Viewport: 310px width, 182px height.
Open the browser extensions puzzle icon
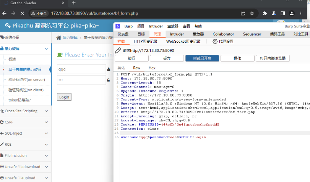click(x=265, y=13)
